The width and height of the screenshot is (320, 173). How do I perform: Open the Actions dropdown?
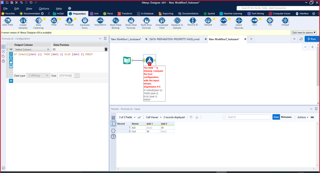pos(303,117)
